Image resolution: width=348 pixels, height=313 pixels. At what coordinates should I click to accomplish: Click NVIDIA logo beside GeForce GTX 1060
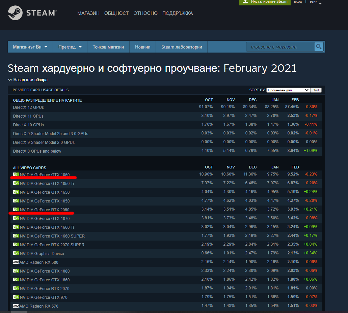(x=16, y=174)
